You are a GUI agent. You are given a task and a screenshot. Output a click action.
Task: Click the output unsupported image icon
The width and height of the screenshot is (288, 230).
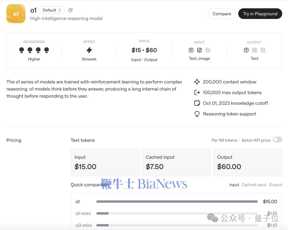[x=255, y=50]
